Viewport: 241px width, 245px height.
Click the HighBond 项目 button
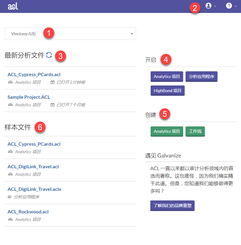pyautogui.click(x=167, y=90)
